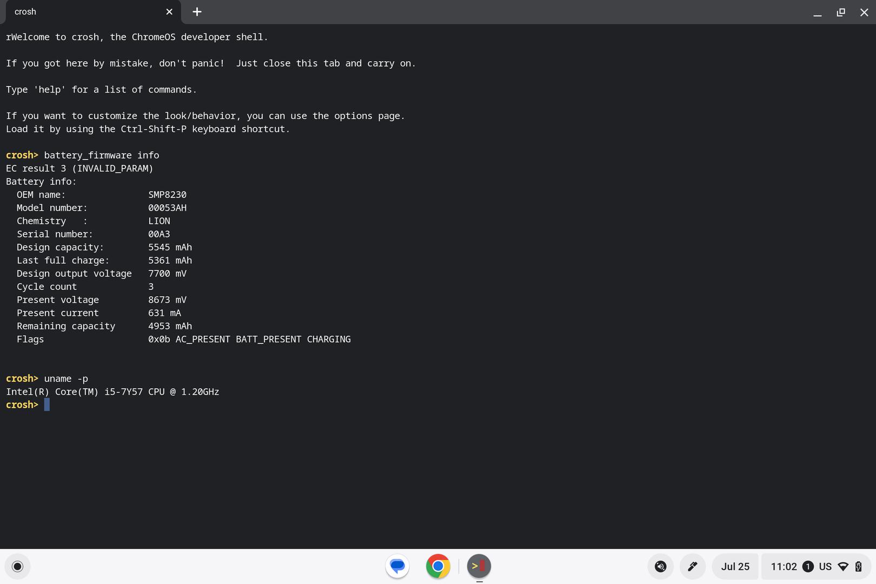
Task: Close the crosh tab
Action: [x=169, y=12]
